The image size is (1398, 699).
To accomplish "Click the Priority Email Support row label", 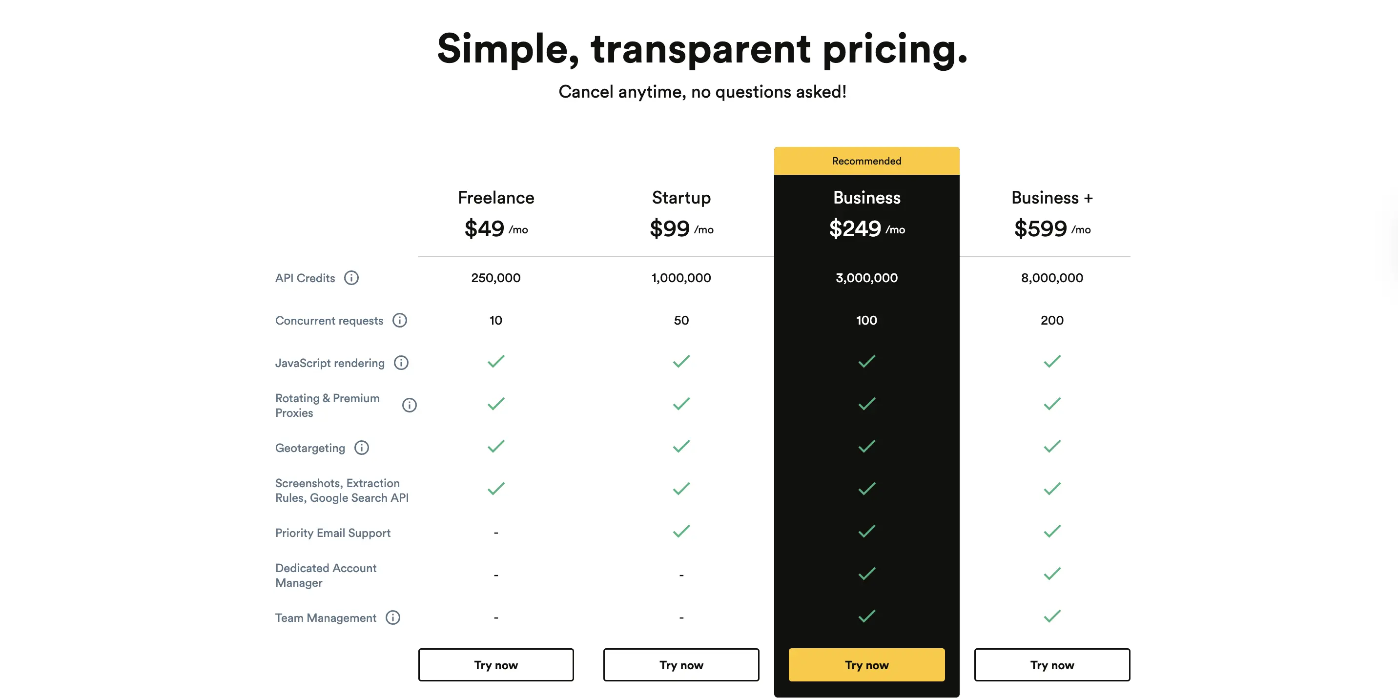I will (x=333, y=533).
